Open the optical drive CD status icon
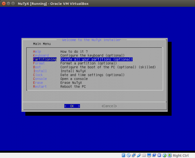195x158 pixels. [x=128, y=155]
